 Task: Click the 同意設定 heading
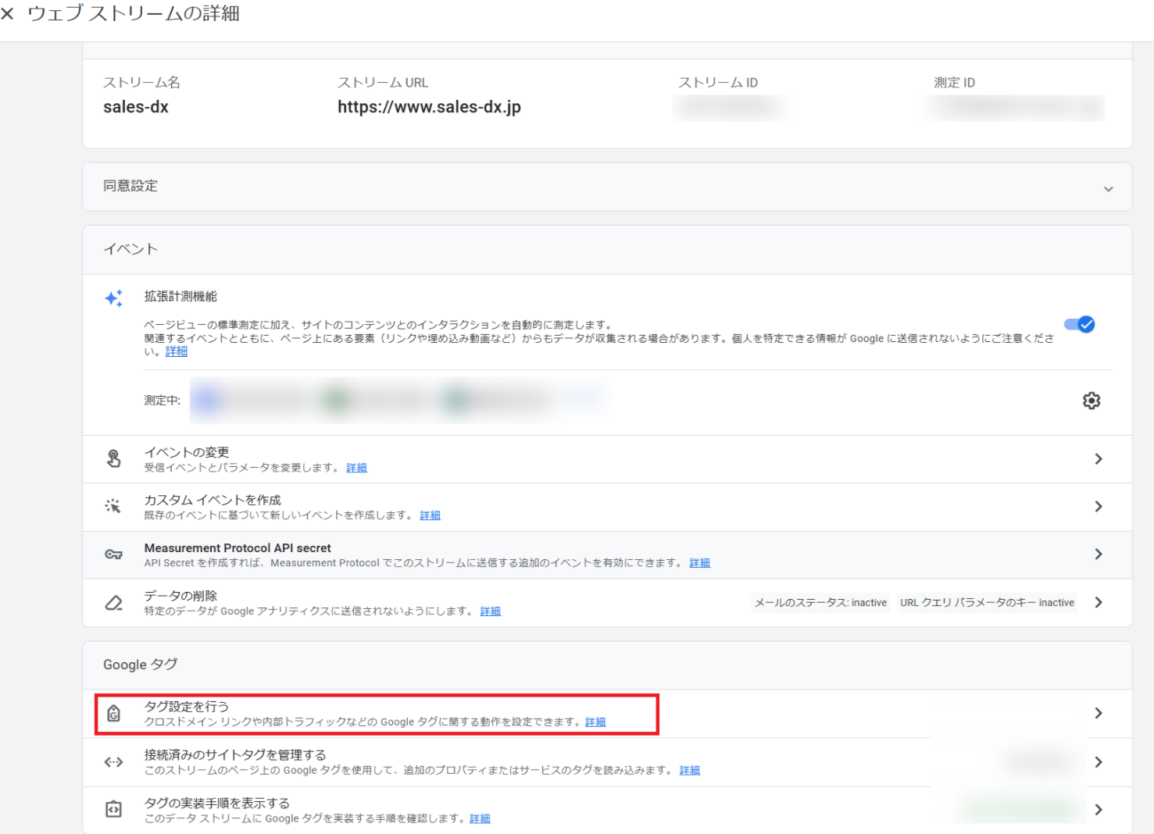pos(130,186)
